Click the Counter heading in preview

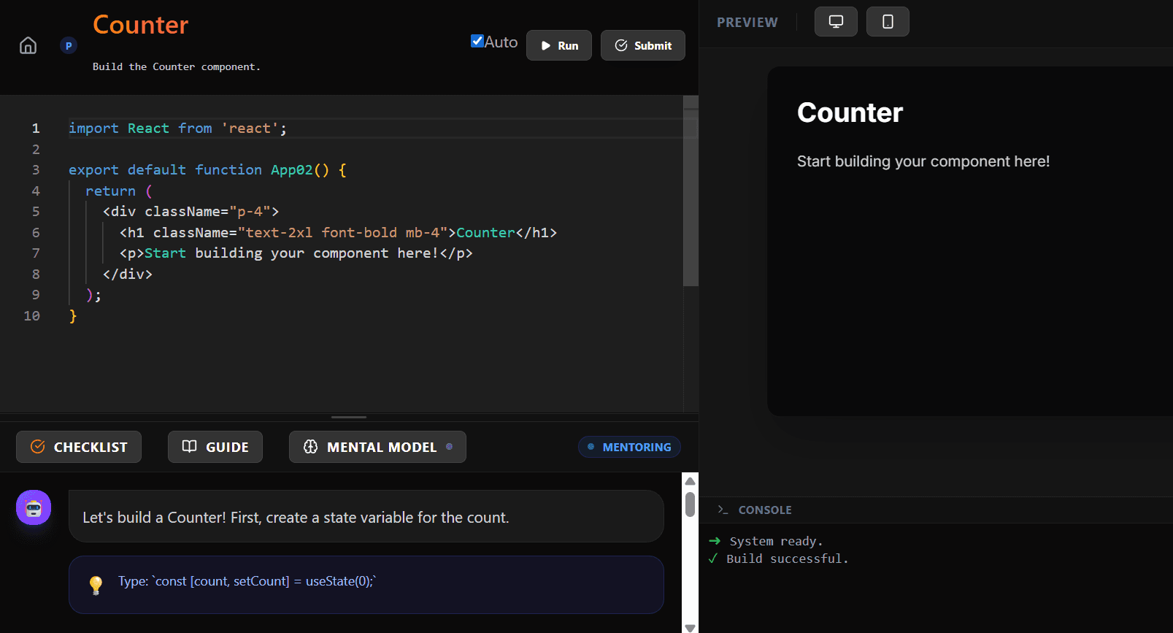(850, 112)
